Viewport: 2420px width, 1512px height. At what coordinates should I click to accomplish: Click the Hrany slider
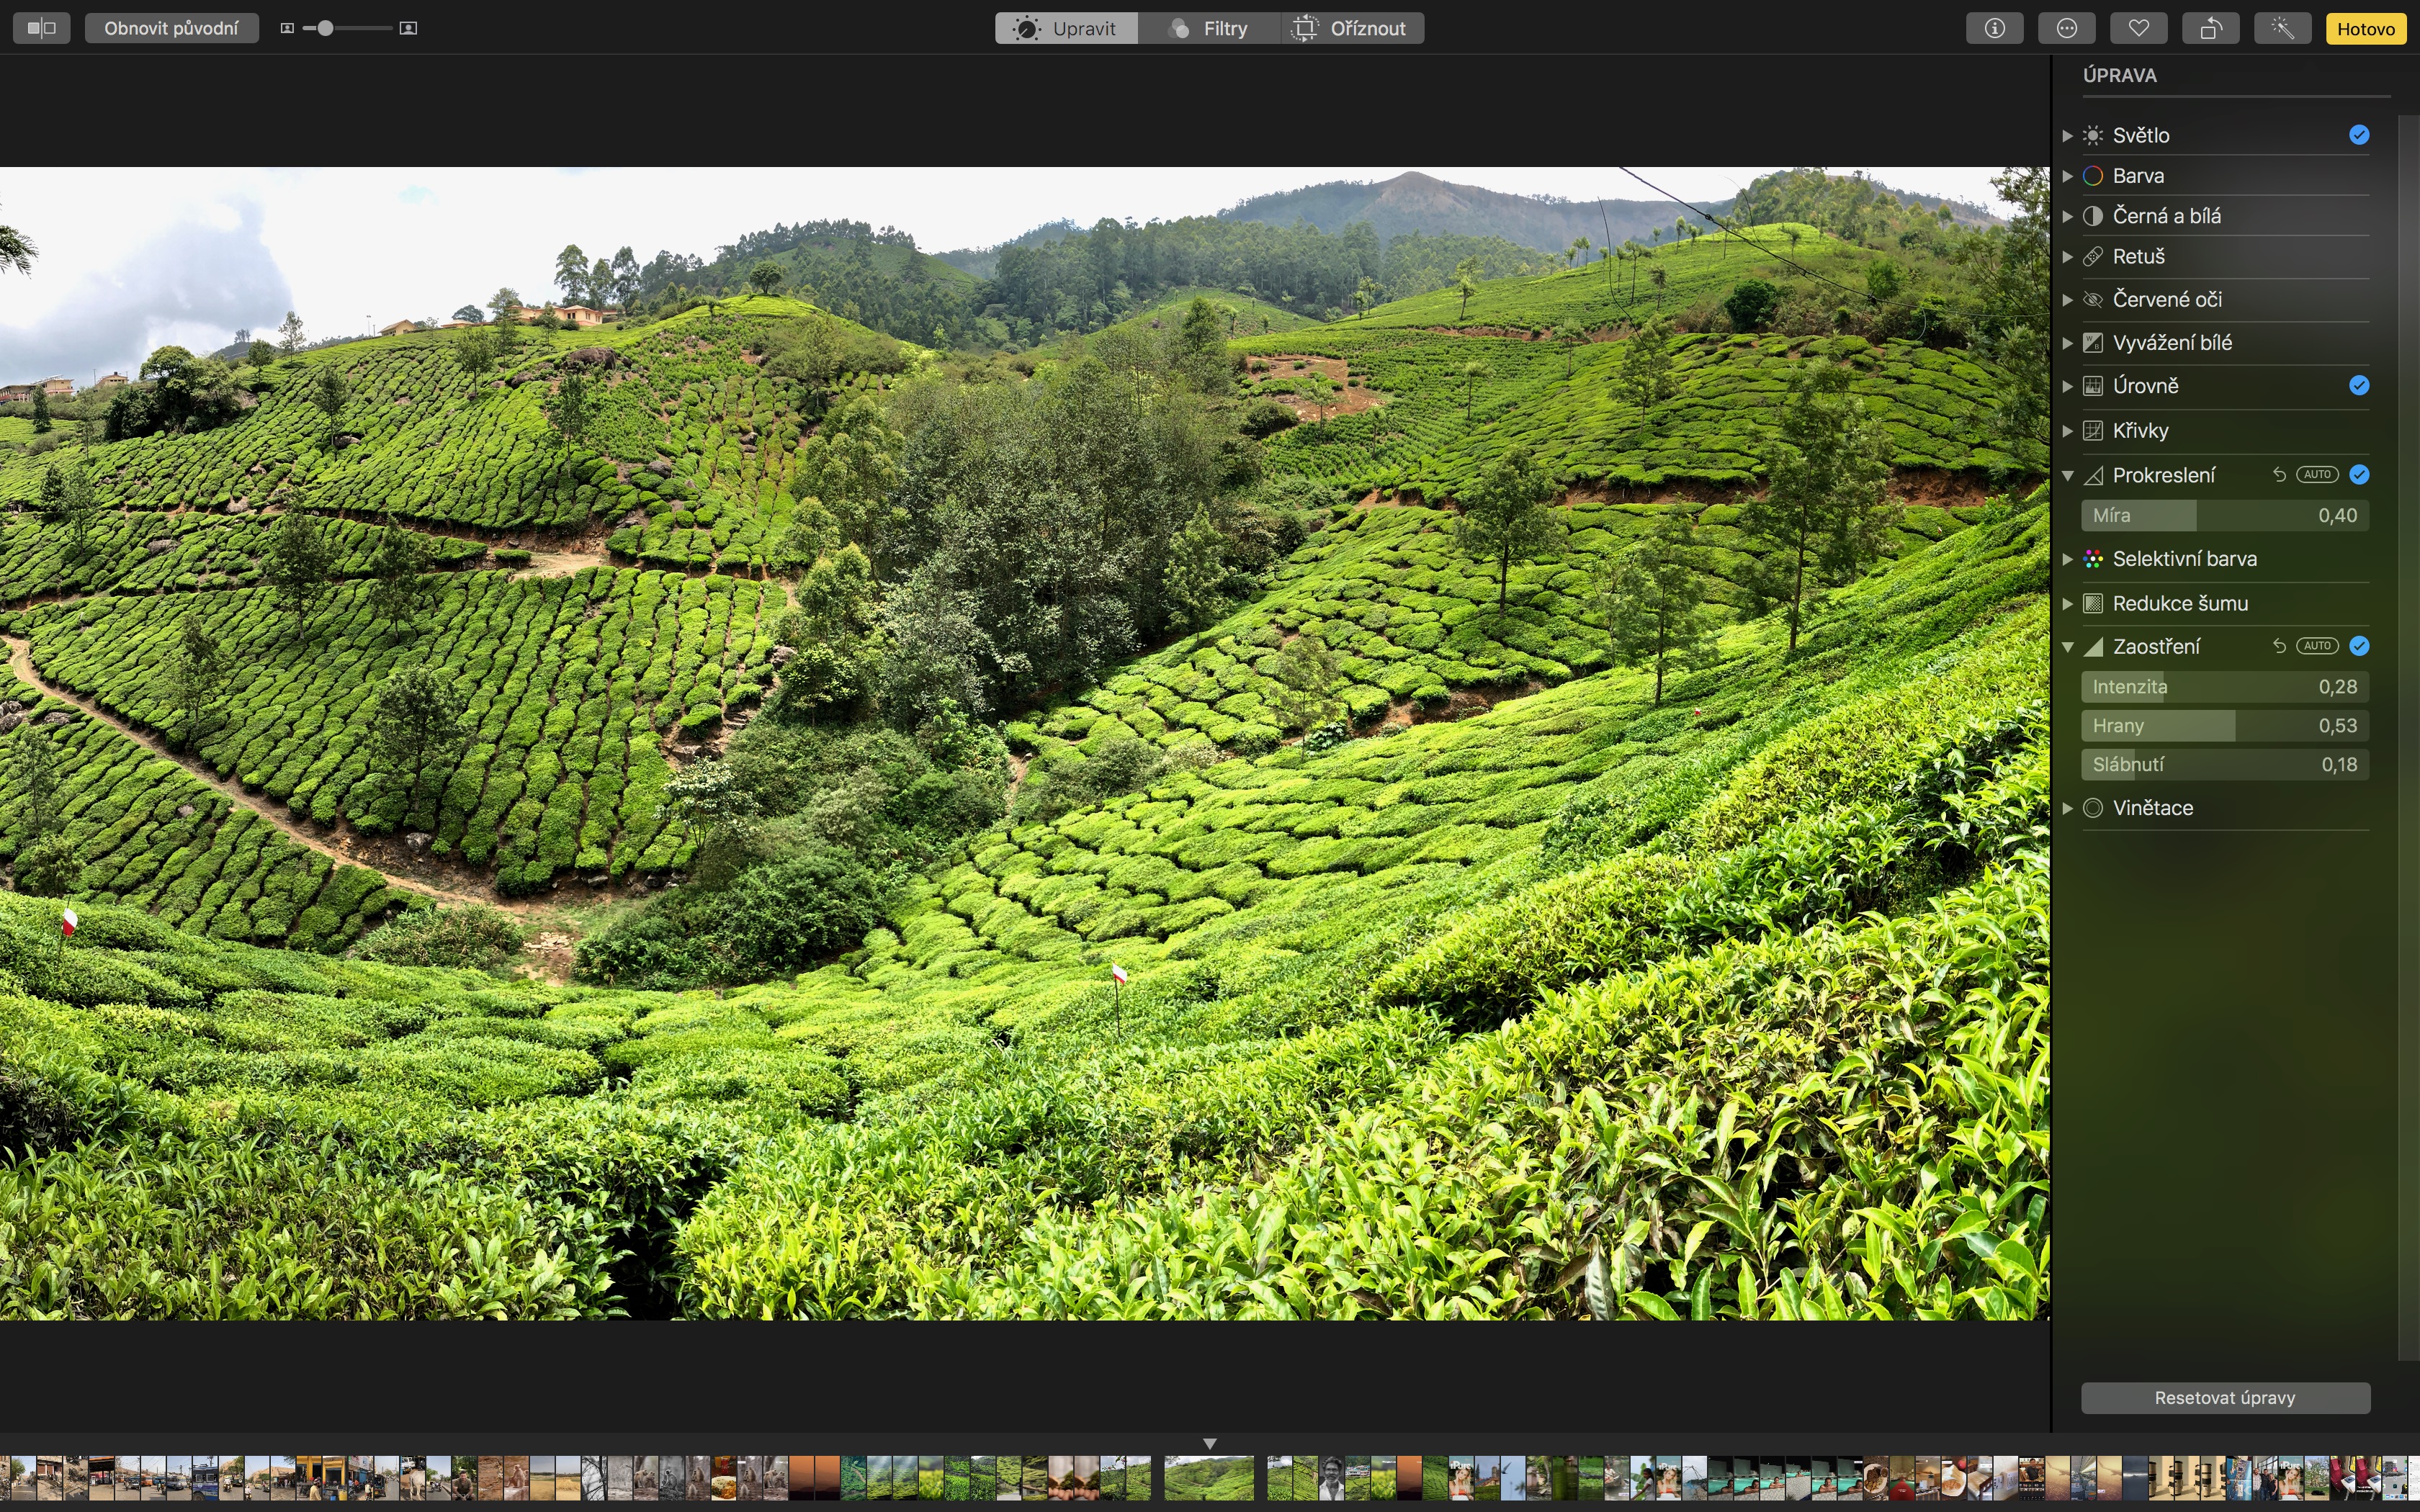coord(2225,726)
